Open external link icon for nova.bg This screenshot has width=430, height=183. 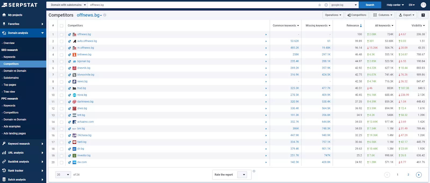click(x=70, y=95)
